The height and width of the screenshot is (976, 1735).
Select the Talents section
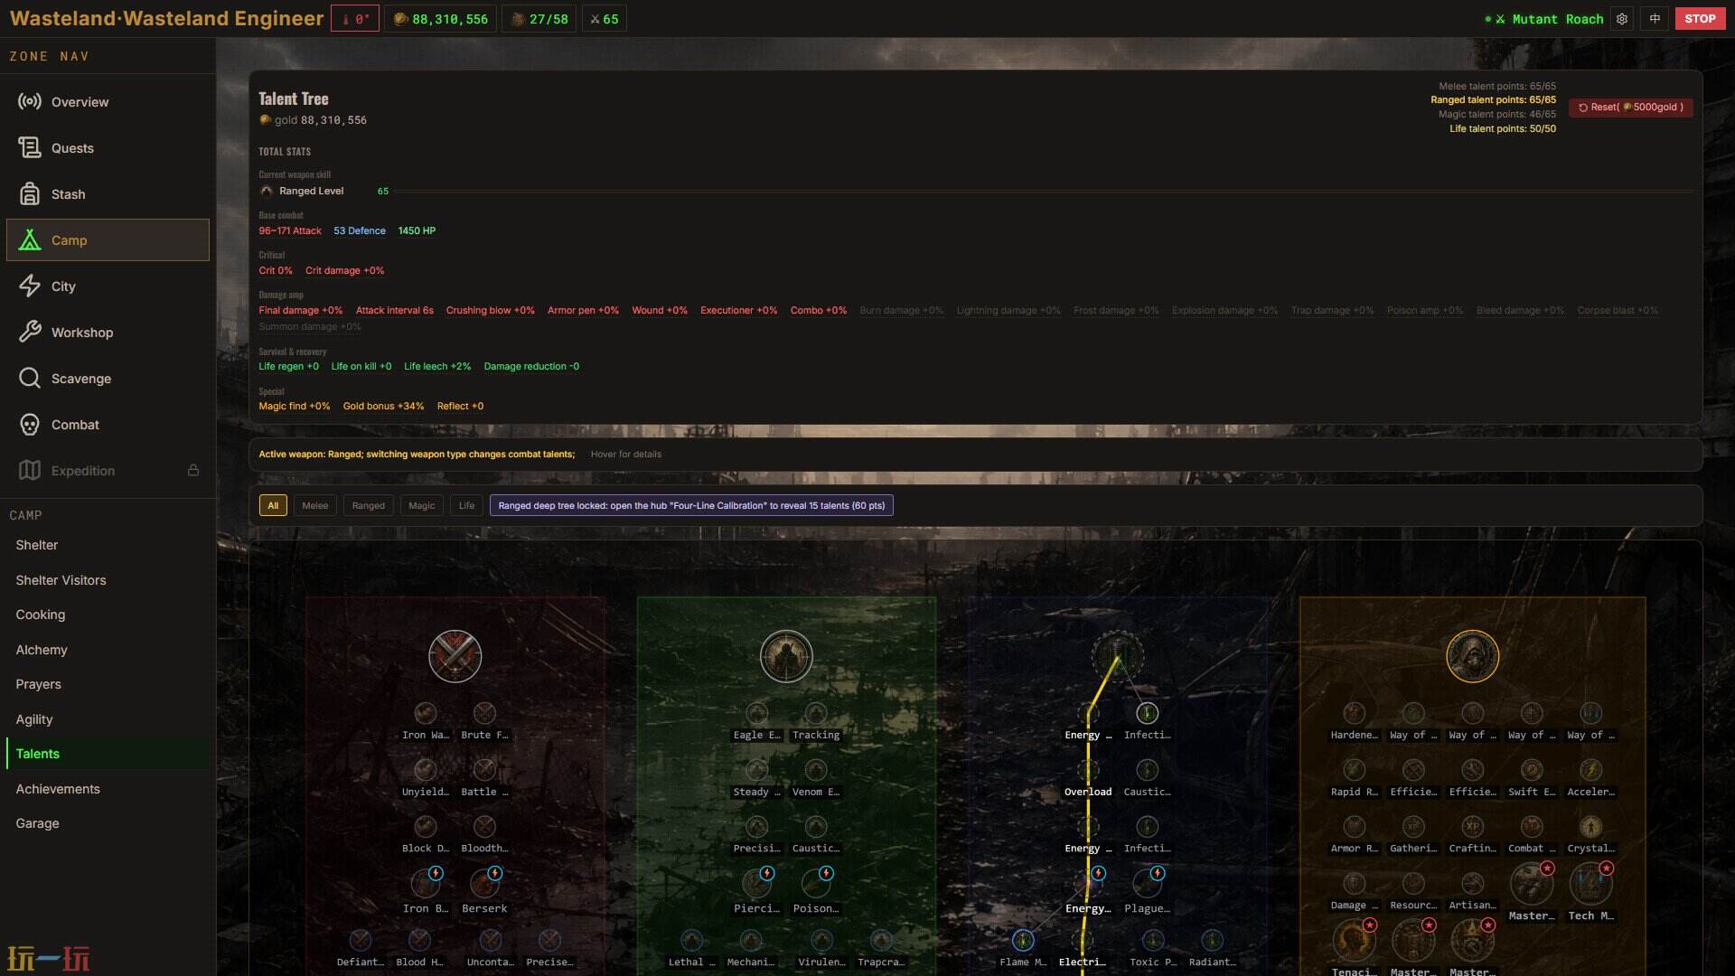pyautogui.click(x=108, y=754)
